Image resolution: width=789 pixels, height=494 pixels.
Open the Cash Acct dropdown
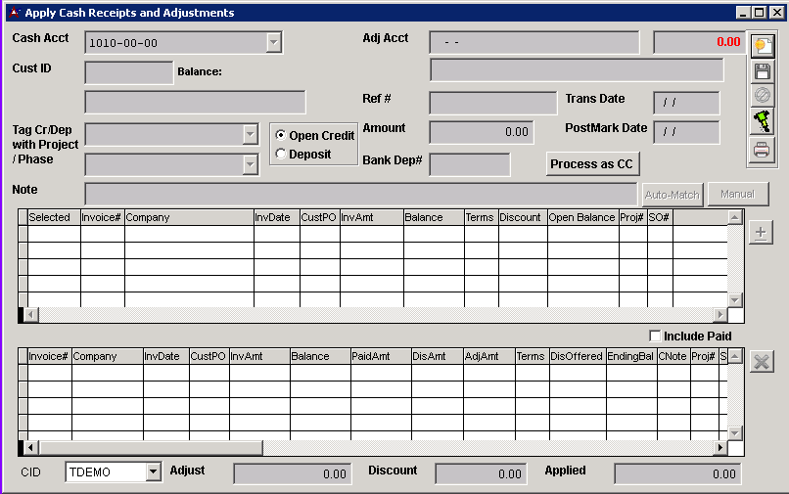274,42
